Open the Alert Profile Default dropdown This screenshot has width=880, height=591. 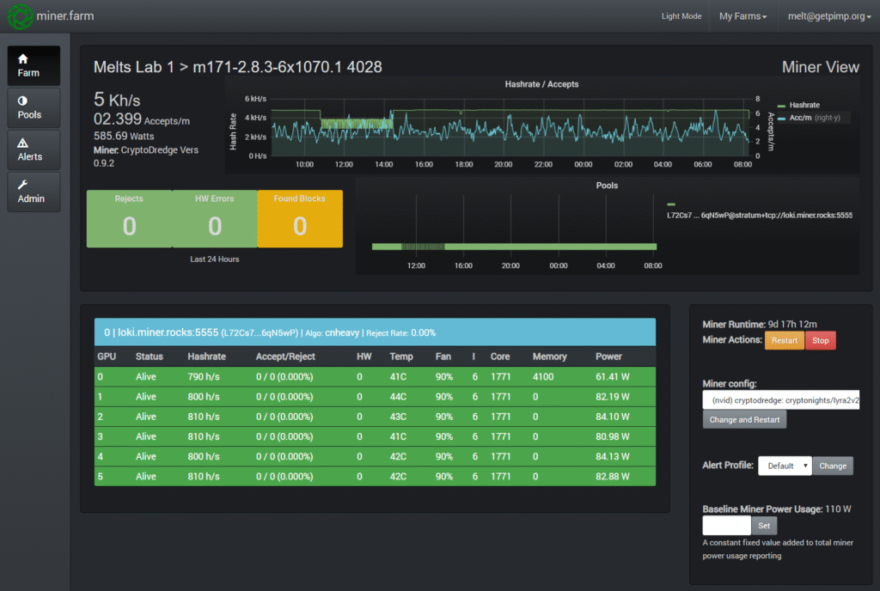point(785,466)
